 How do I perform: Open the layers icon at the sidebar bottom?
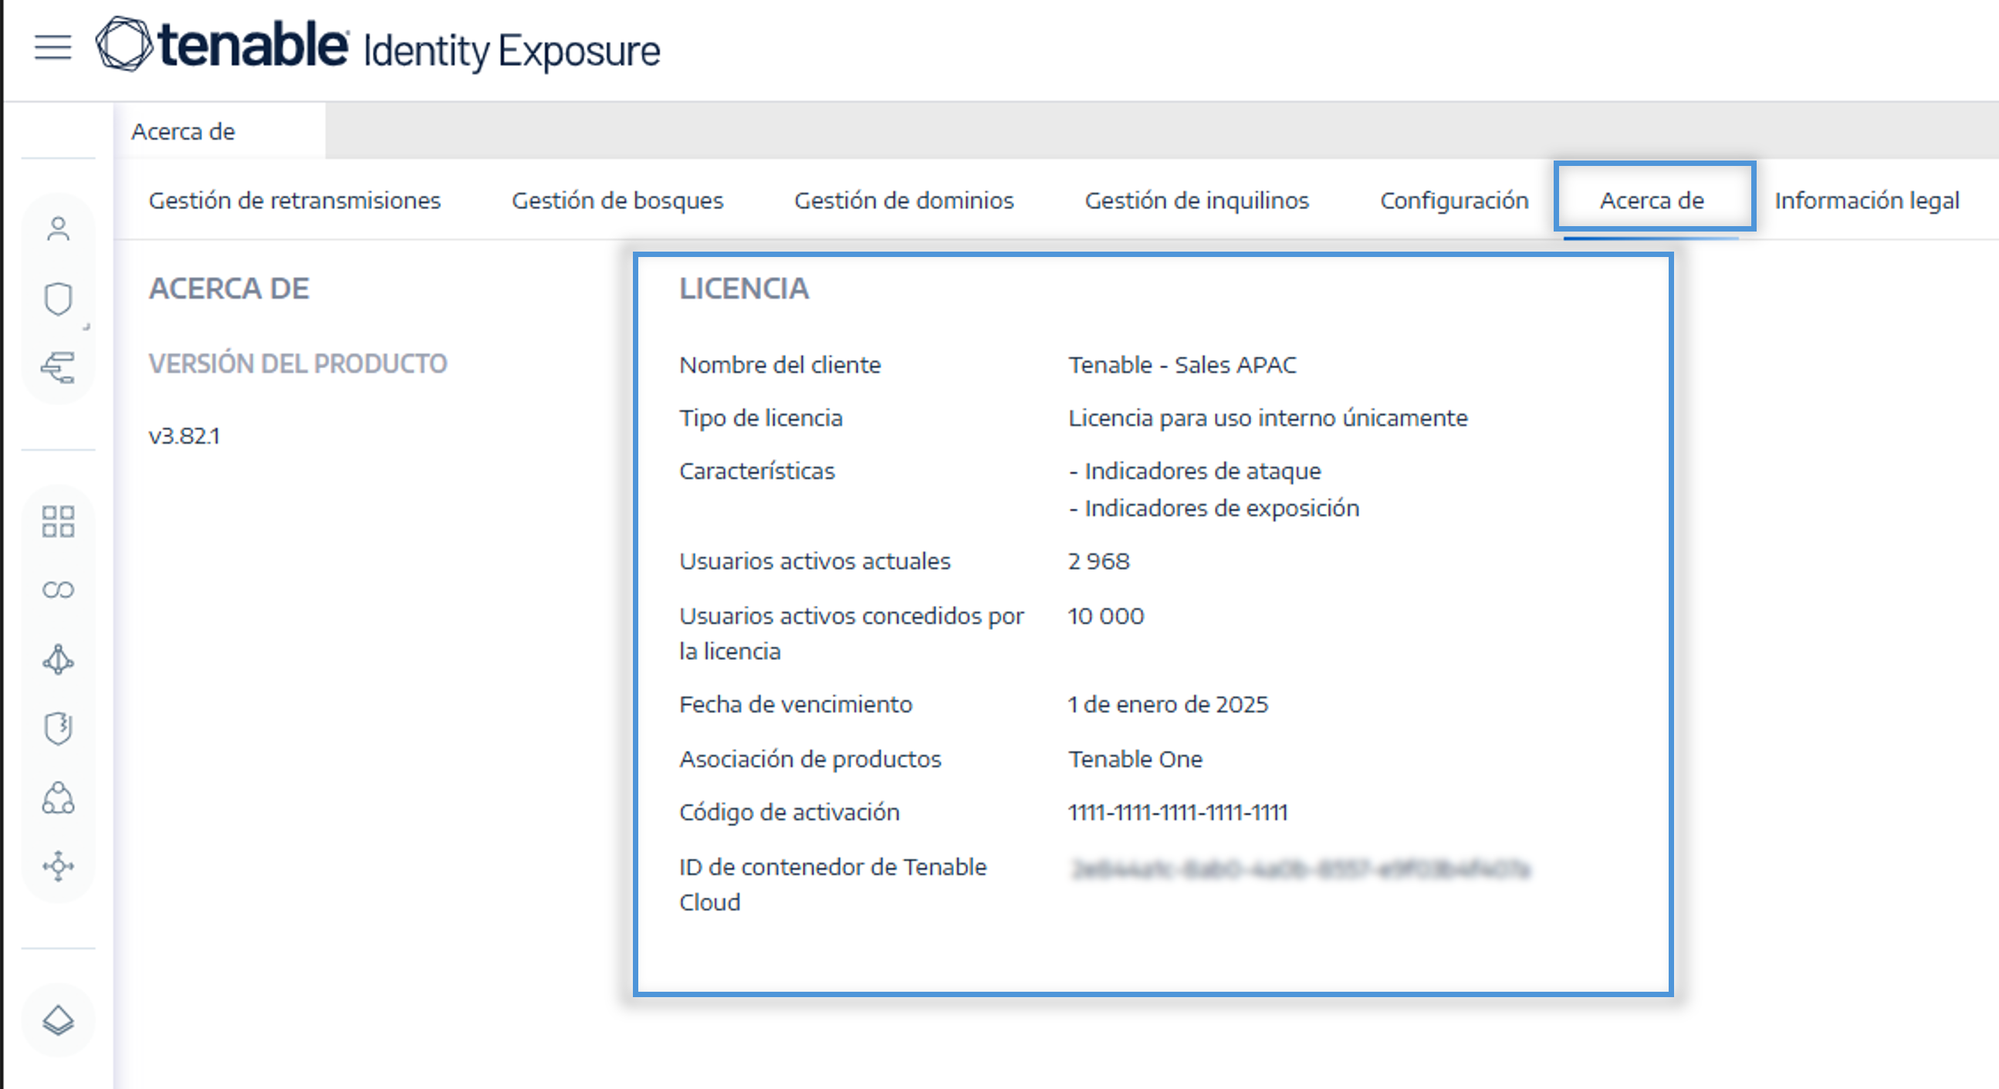coord(58,1020)
